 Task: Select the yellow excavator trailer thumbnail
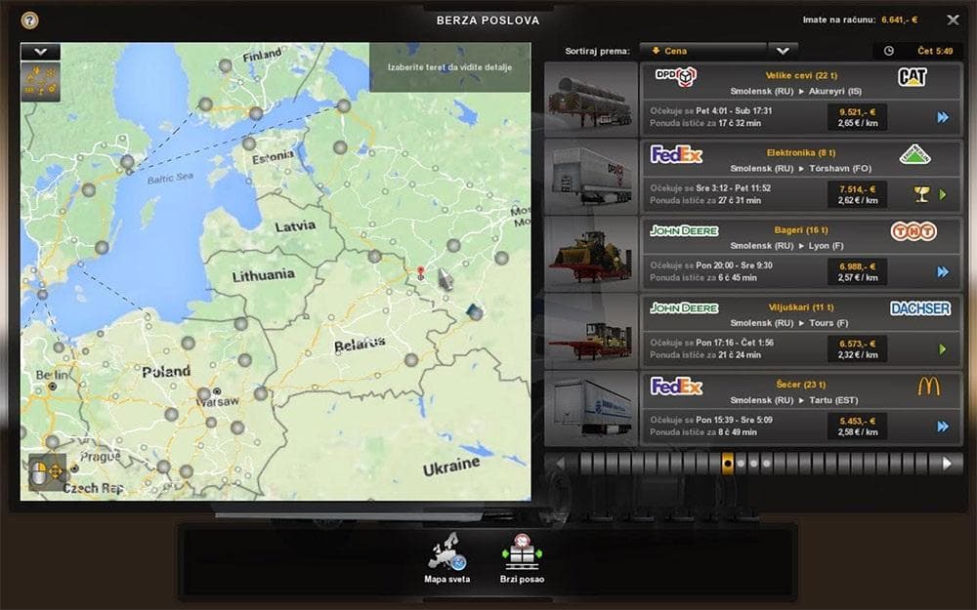coord(591,254)
